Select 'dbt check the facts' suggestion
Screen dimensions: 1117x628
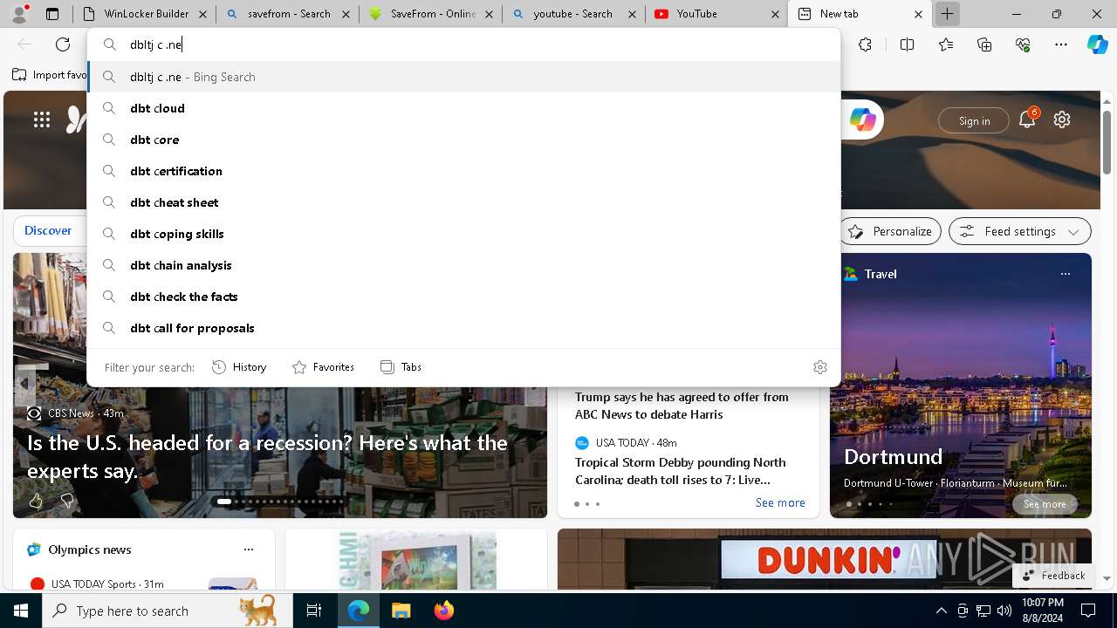(x=463, y=297)
